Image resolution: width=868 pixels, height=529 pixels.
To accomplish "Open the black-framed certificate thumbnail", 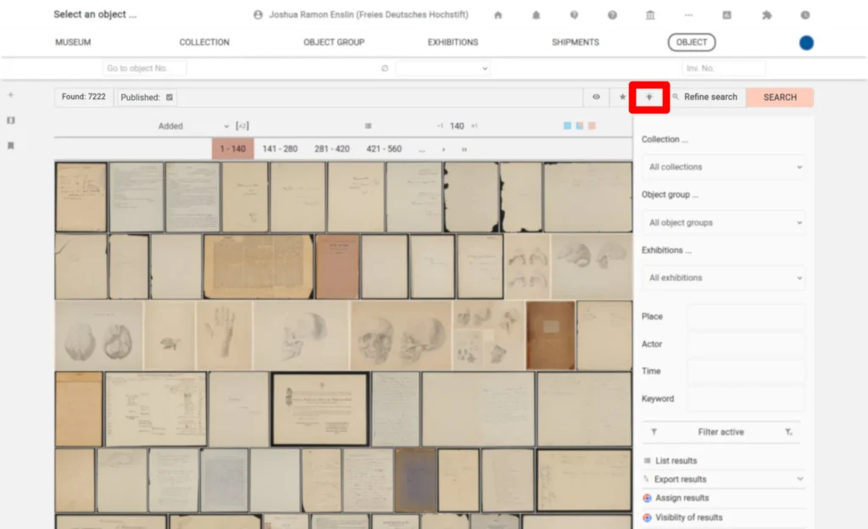I will point(320,409).
